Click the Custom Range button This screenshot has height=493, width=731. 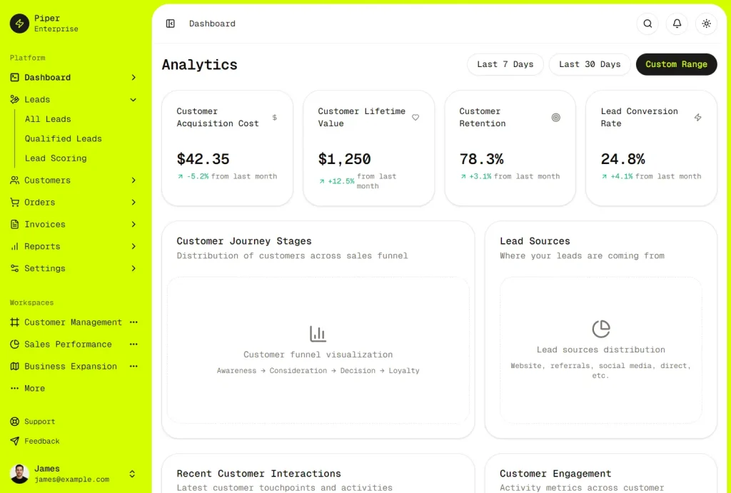[x=676, y=64]
